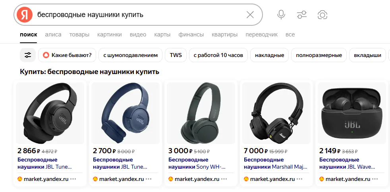Click the Marshall headphones product image
This screenshot has width=390, height=192.
276,113
